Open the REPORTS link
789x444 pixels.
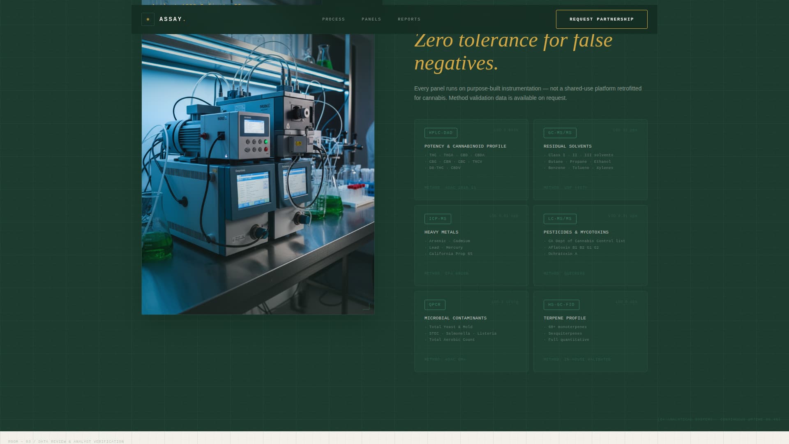point(409,19)
